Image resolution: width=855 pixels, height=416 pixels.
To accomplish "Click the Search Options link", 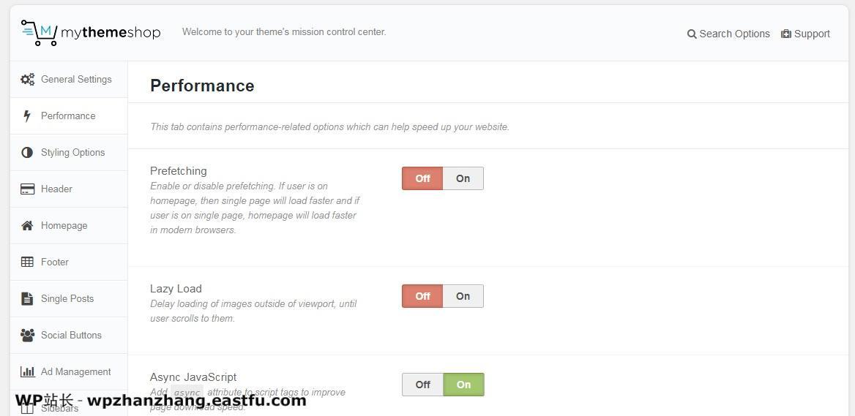I will 728,34.
